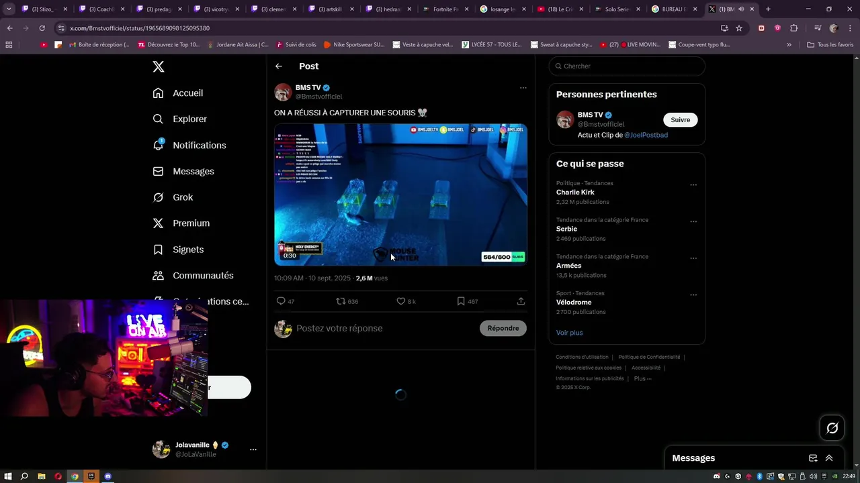This screenshot has height=483, width=860.
Task: Open Communautés page
Action: pyautogui.click(x=193, y=276)
